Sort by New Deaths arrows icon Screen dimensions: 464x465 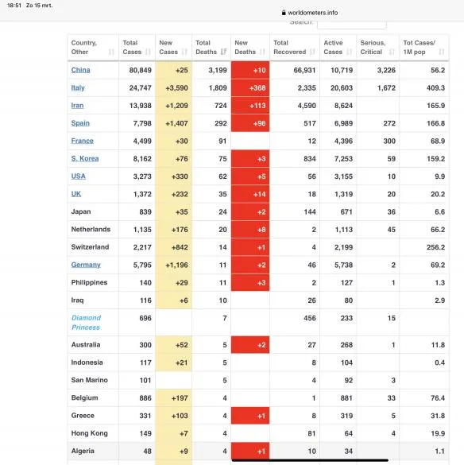tap(262, 52)
